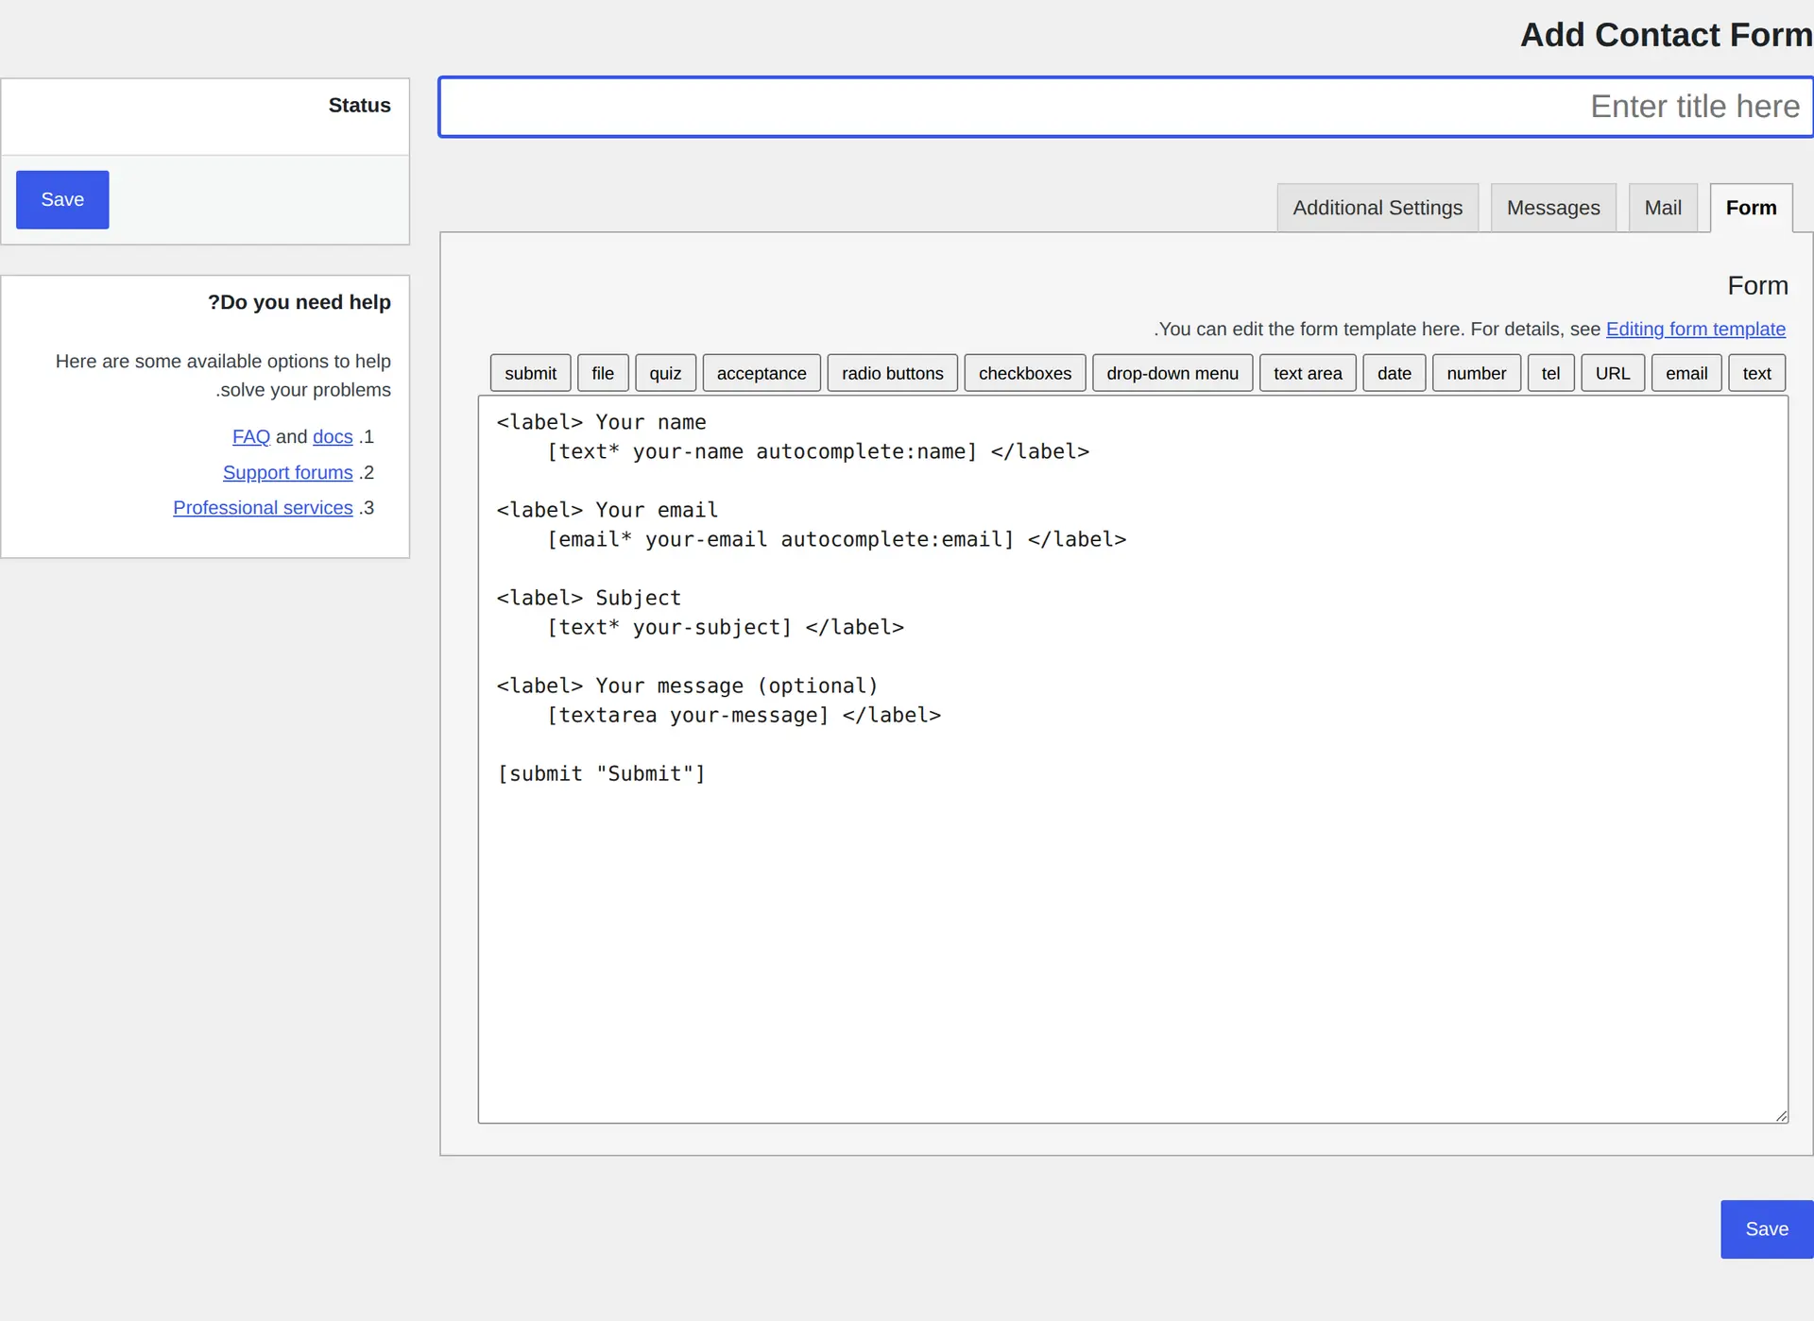Click the 'Do you need help' heading
The image size is (1814, 1321).
(299, 302)
